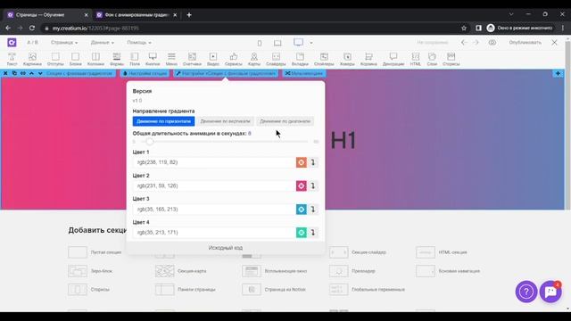The width and height of the screenshot is (571, 321).
Task: Choose the Счетчики (Counters) element
Action: (x=192, y=59)
